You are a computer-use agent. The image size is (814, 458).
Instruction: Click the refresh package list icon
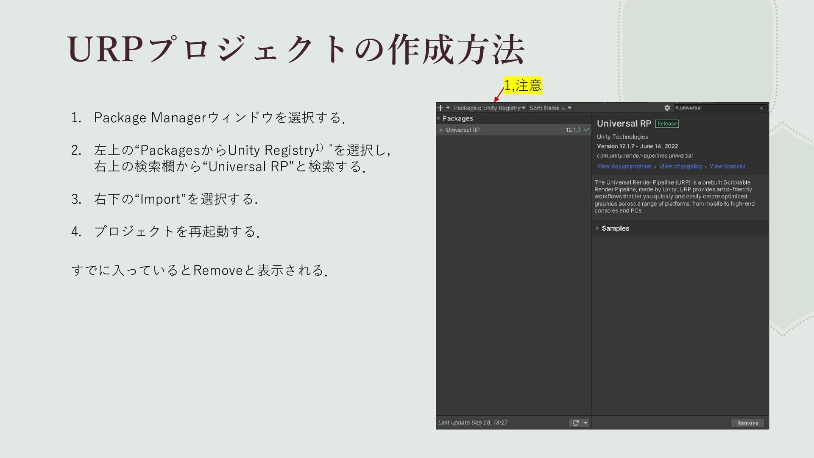[x=576, y=423]
